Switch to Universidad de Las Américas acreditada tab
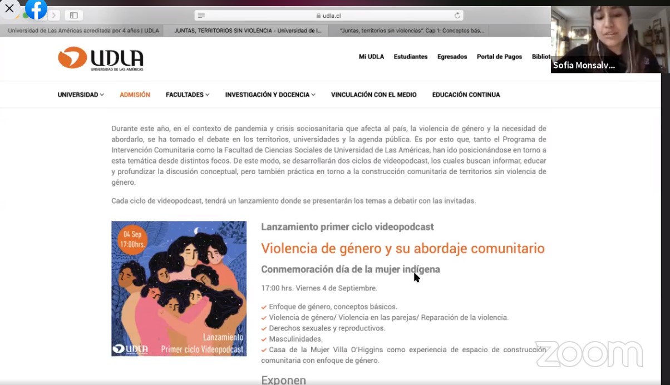The height and width of the screenshot is (385, 670). tap(83, 31)
